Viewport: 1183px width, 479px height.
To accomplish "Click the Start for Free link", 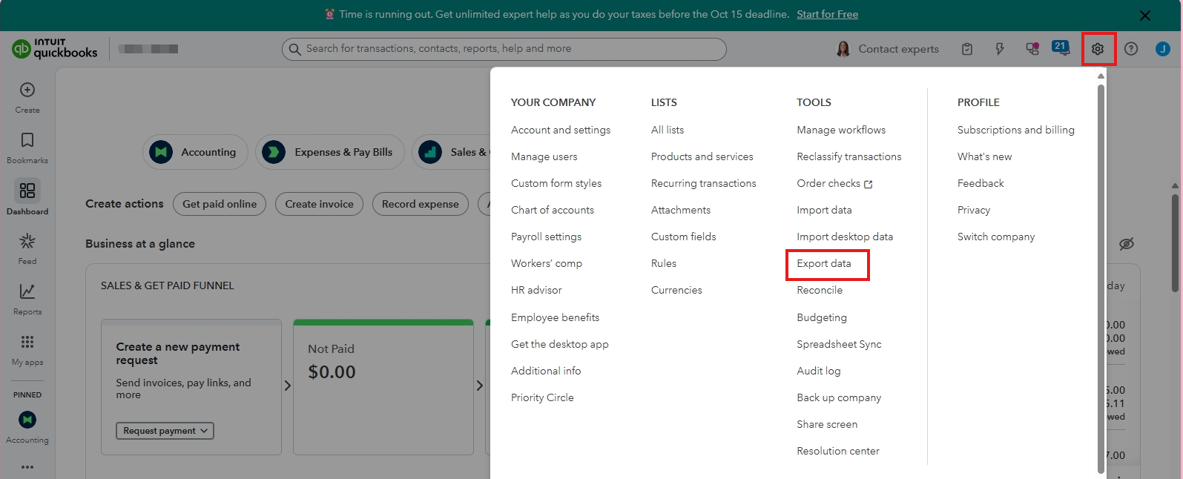I will 827,14.
